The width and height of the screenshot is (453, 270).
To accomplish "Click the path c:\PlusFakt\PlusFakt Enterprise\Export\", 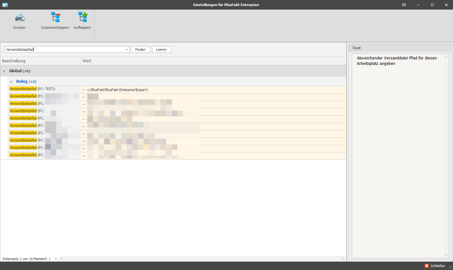I will point(118,90).
